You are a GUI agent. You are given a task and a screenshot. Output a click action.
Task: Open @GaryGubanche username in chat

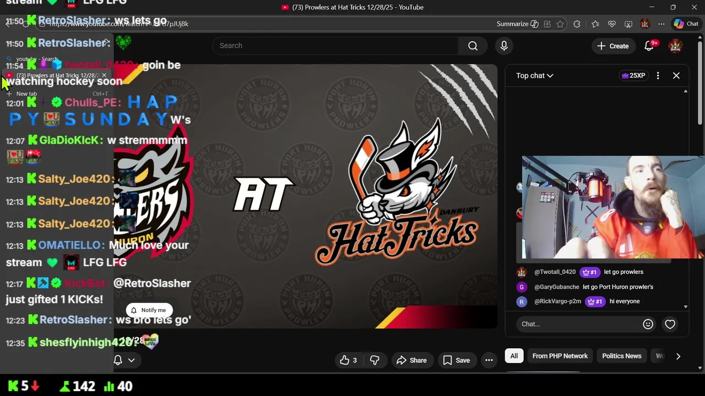point(556,287)
